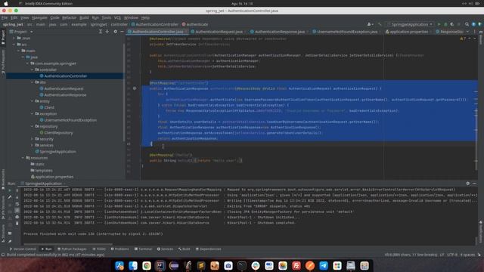Viewport: 484px width, 272px height.
Task: Click the horizontal scrollbar in Run console
Action: (x=67, y=244)
